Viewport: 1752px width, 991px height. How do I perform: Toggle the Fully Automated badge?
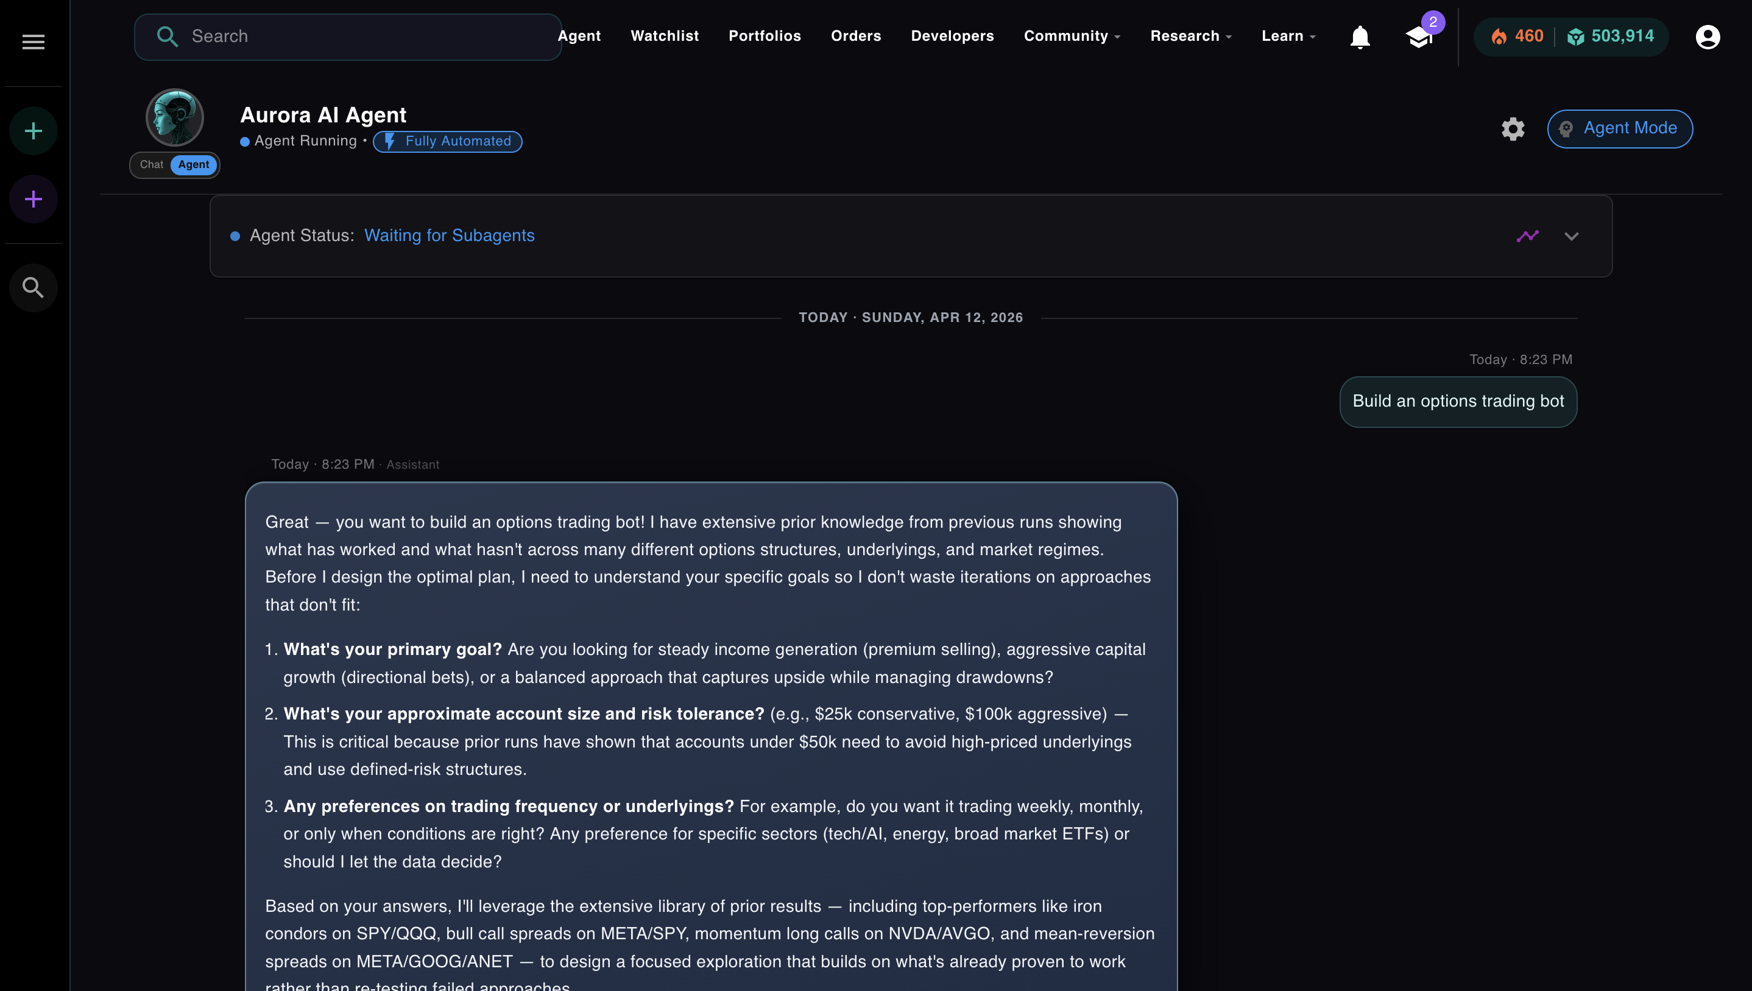tap(447, 142)
